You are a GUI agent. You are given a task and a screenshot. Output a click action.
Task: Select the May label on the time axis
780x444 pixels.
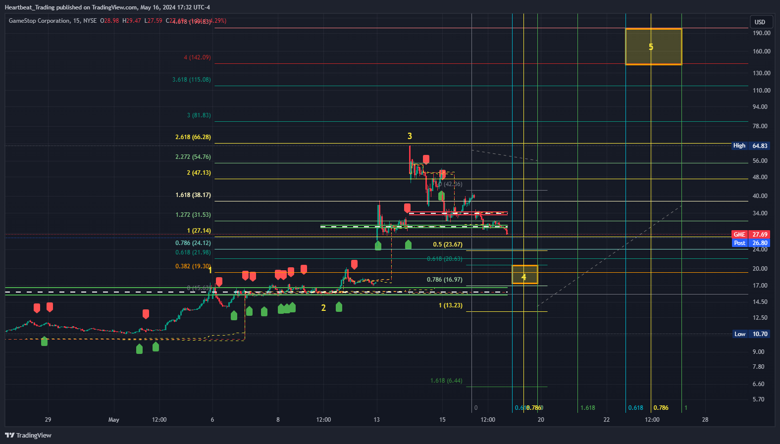114,420
